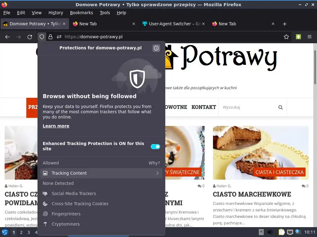This screenshot has height=237, width=317.
Task: Click the Why? link
Action: tap(154, 163)
